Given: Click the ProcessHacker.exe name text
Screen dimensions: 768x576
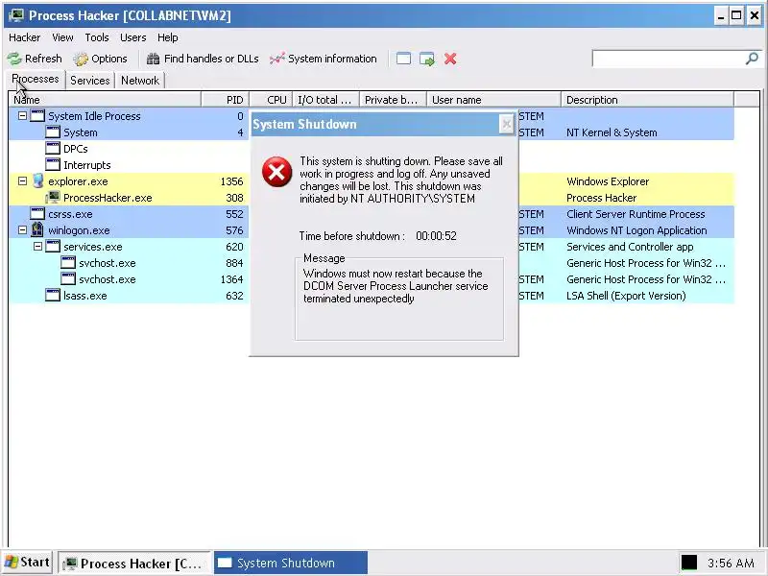Looking at the screenshot, I should coord(108,198).
